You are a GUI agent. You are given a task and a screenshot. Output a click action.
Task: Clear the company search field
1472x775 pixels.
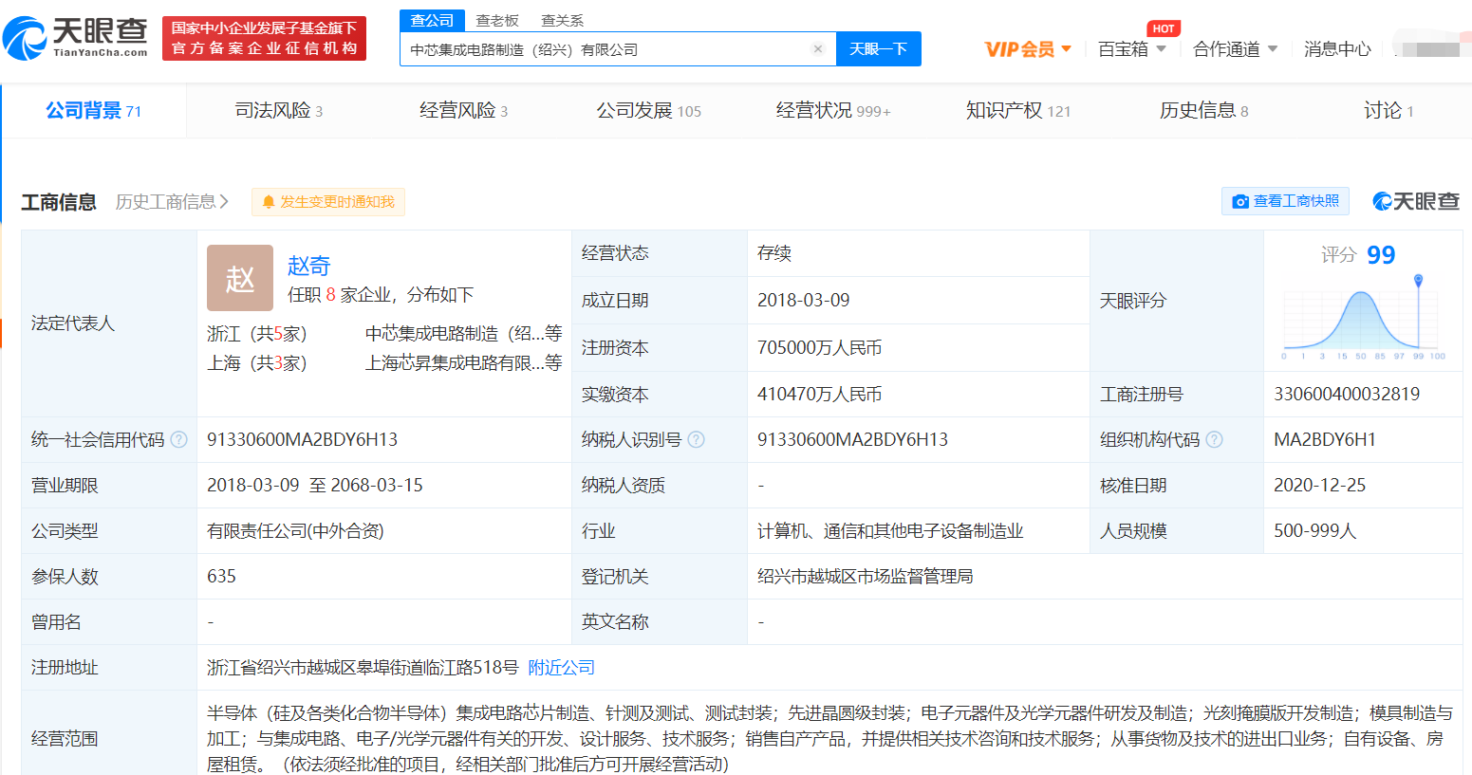817,49
